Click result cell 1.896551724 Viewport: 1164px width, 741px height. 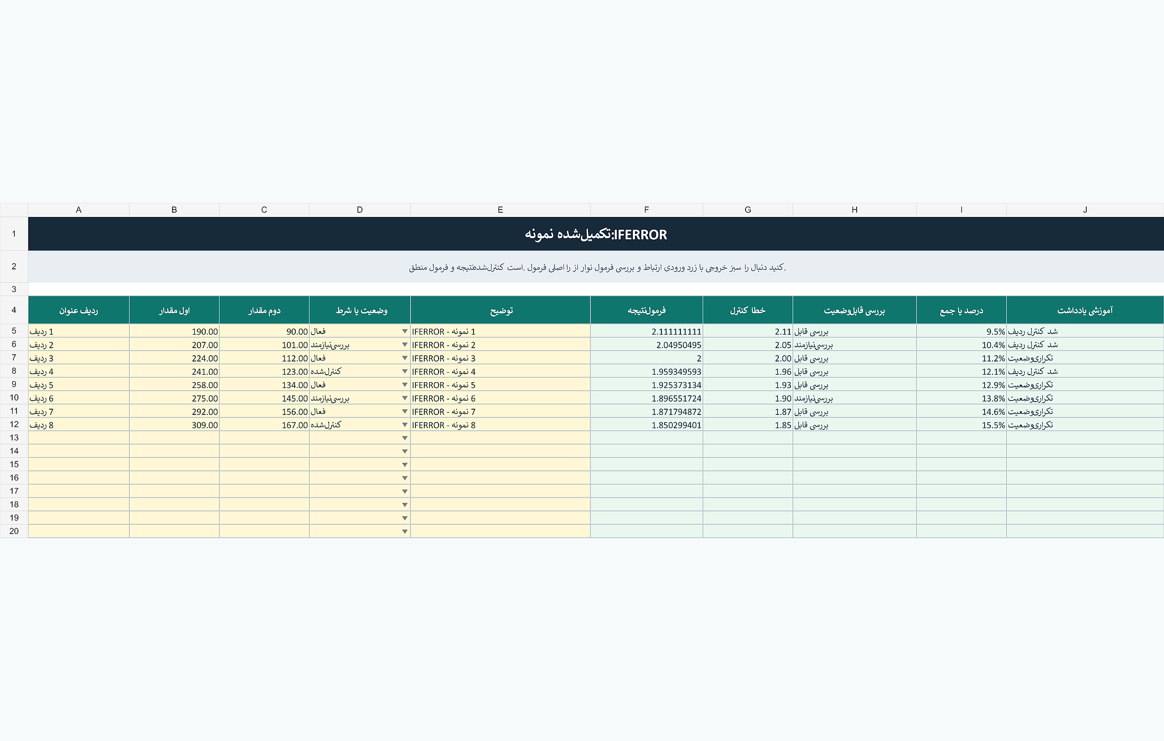[647, 398]
